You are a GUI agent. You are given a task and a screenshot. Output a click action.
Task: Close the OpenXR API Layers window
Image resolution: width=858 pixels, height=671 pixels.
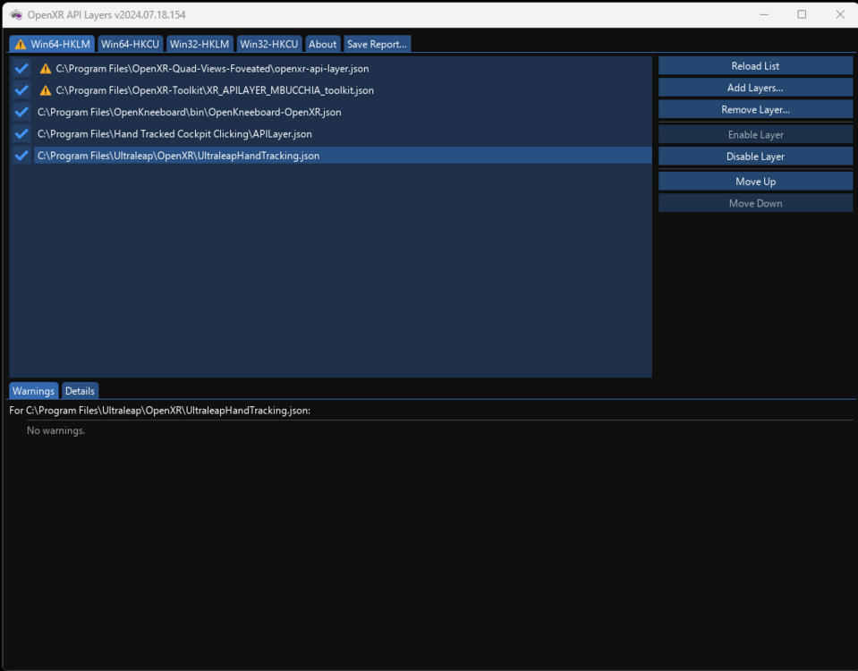[x=840, y=15]
